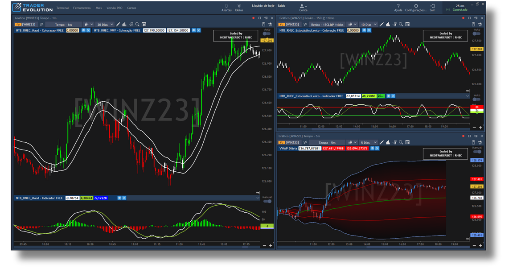This screenshot has width=513, height=269.
Task: Open the 20 Dias period dropdown
Action: [x=105, y=25]
